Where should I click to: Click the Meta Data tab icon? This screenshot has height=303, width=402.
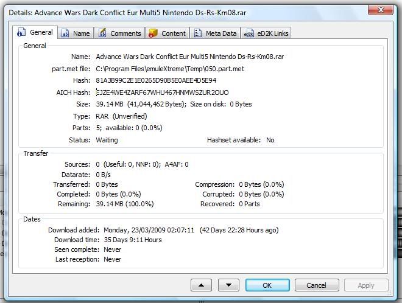tap(198, 33)
